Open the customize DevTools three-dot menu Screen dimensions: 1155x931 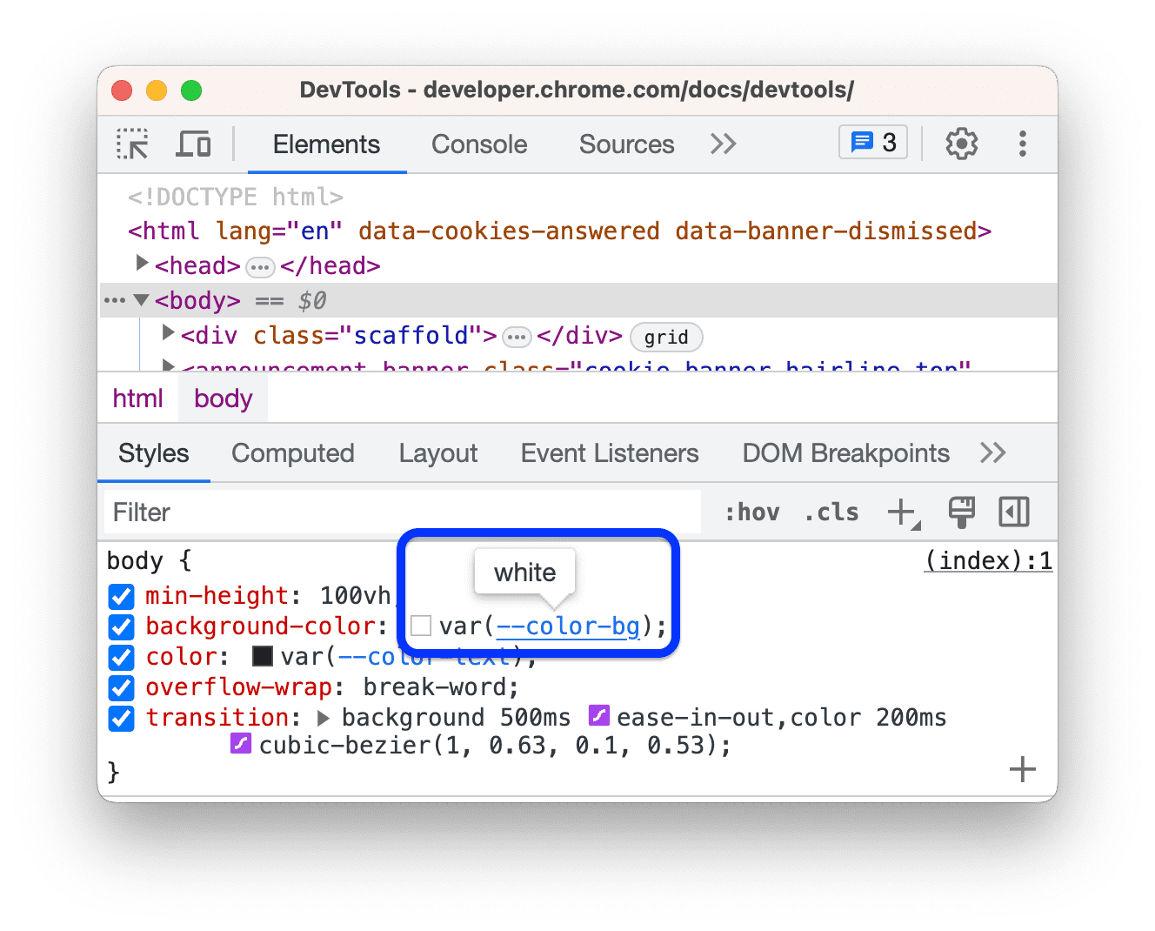pyautogui.click(x=1023, y=144)
